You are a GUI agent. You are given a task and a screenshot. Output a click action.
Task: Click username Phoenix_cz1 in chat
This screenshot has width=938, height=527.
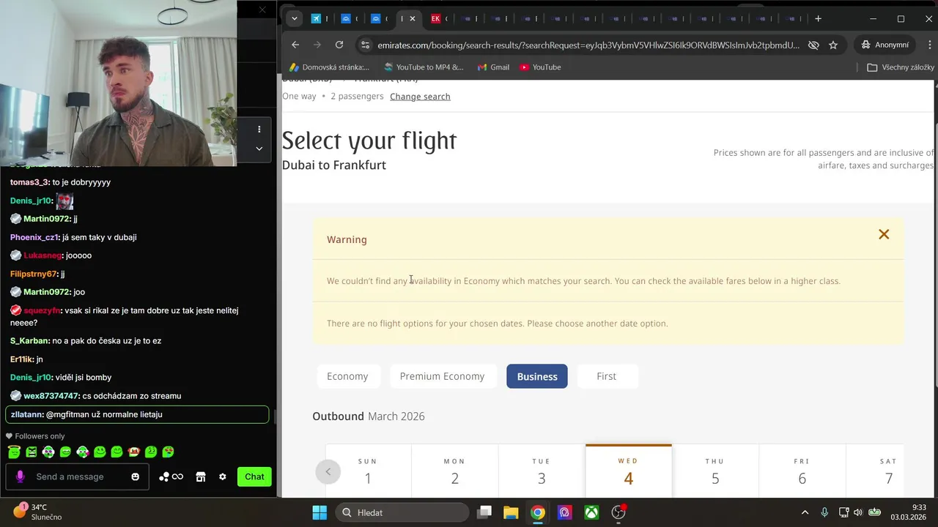click(34, 237)
